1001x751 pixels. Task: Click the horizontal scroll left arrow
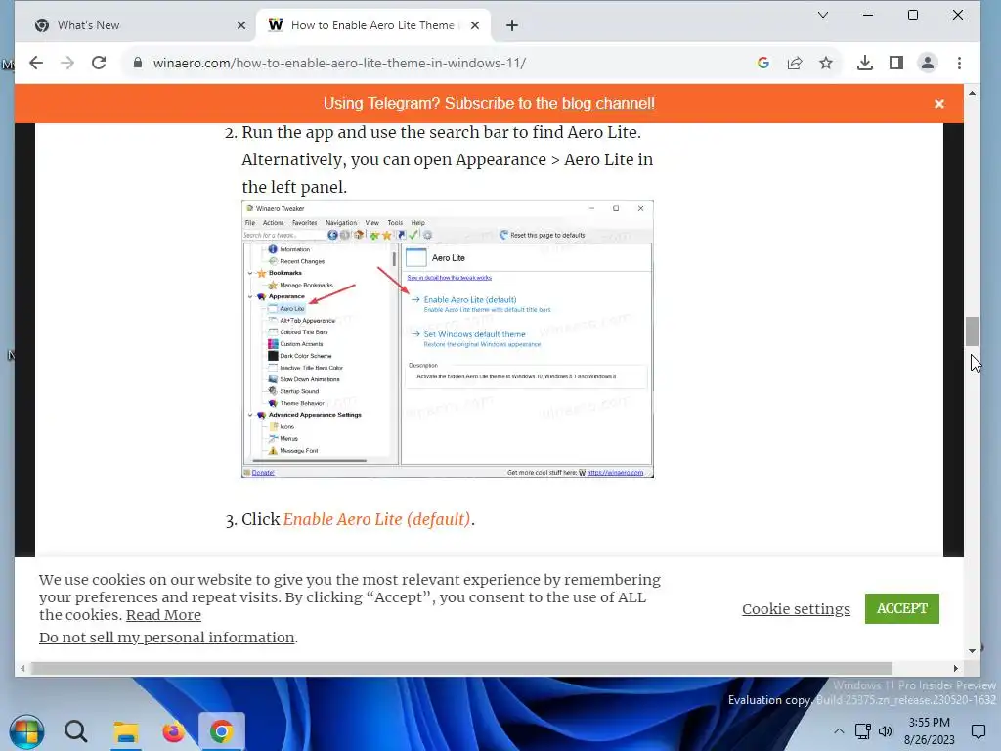click(23, 669)
